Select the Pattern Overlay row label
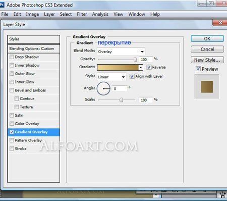 [28, 140]
